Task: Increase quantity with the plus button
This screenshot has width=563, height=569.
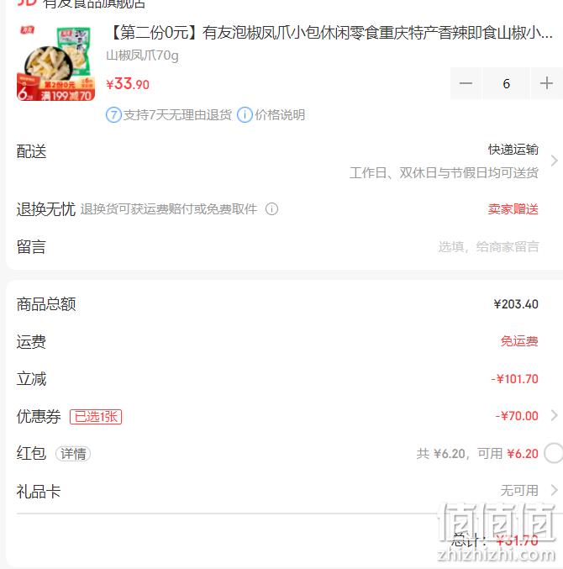Action: point(546,83)
